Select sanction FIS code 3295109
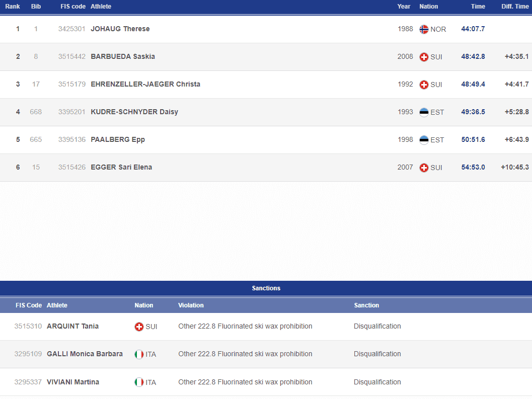This screenshot has width=532, height=399. 28,354
